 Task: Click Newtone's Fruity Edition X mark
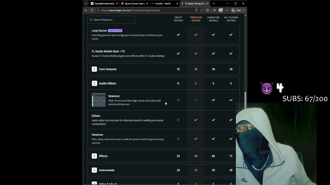(178, 100)
